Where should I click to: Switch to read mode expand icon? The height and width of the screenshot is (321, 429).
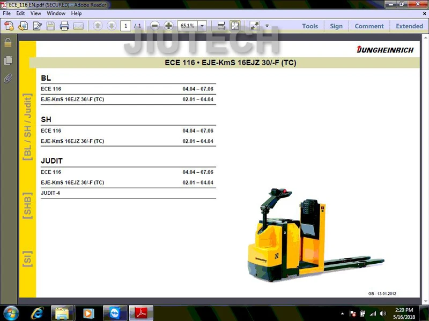[x=254, y=26]
